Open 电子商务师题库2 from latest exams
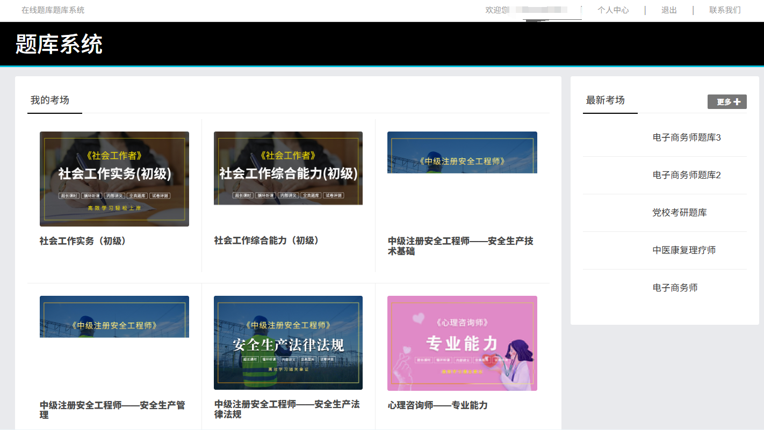The height and width of the screenshot is (430, 764). coord(687,176)
